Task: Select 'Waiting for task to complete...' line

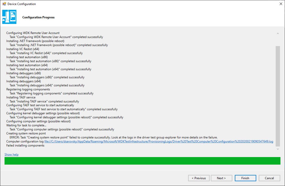Action: coord(26,125)
